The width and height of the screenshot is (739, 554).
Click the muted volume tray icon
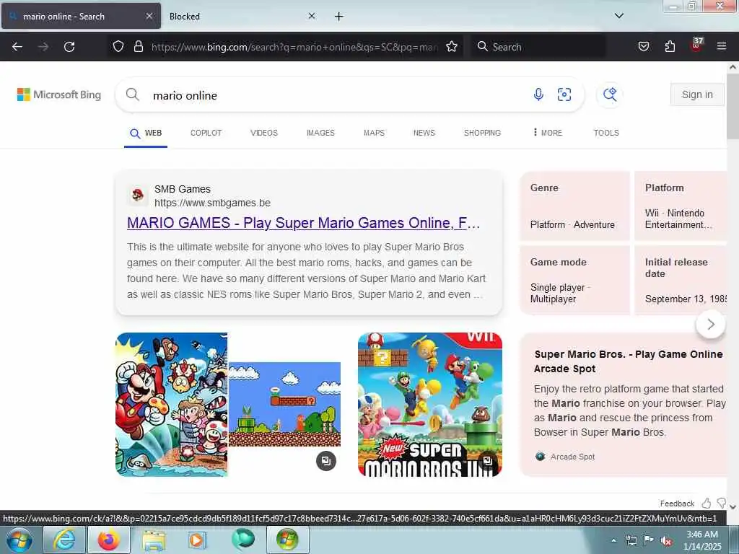coord(666,541)
